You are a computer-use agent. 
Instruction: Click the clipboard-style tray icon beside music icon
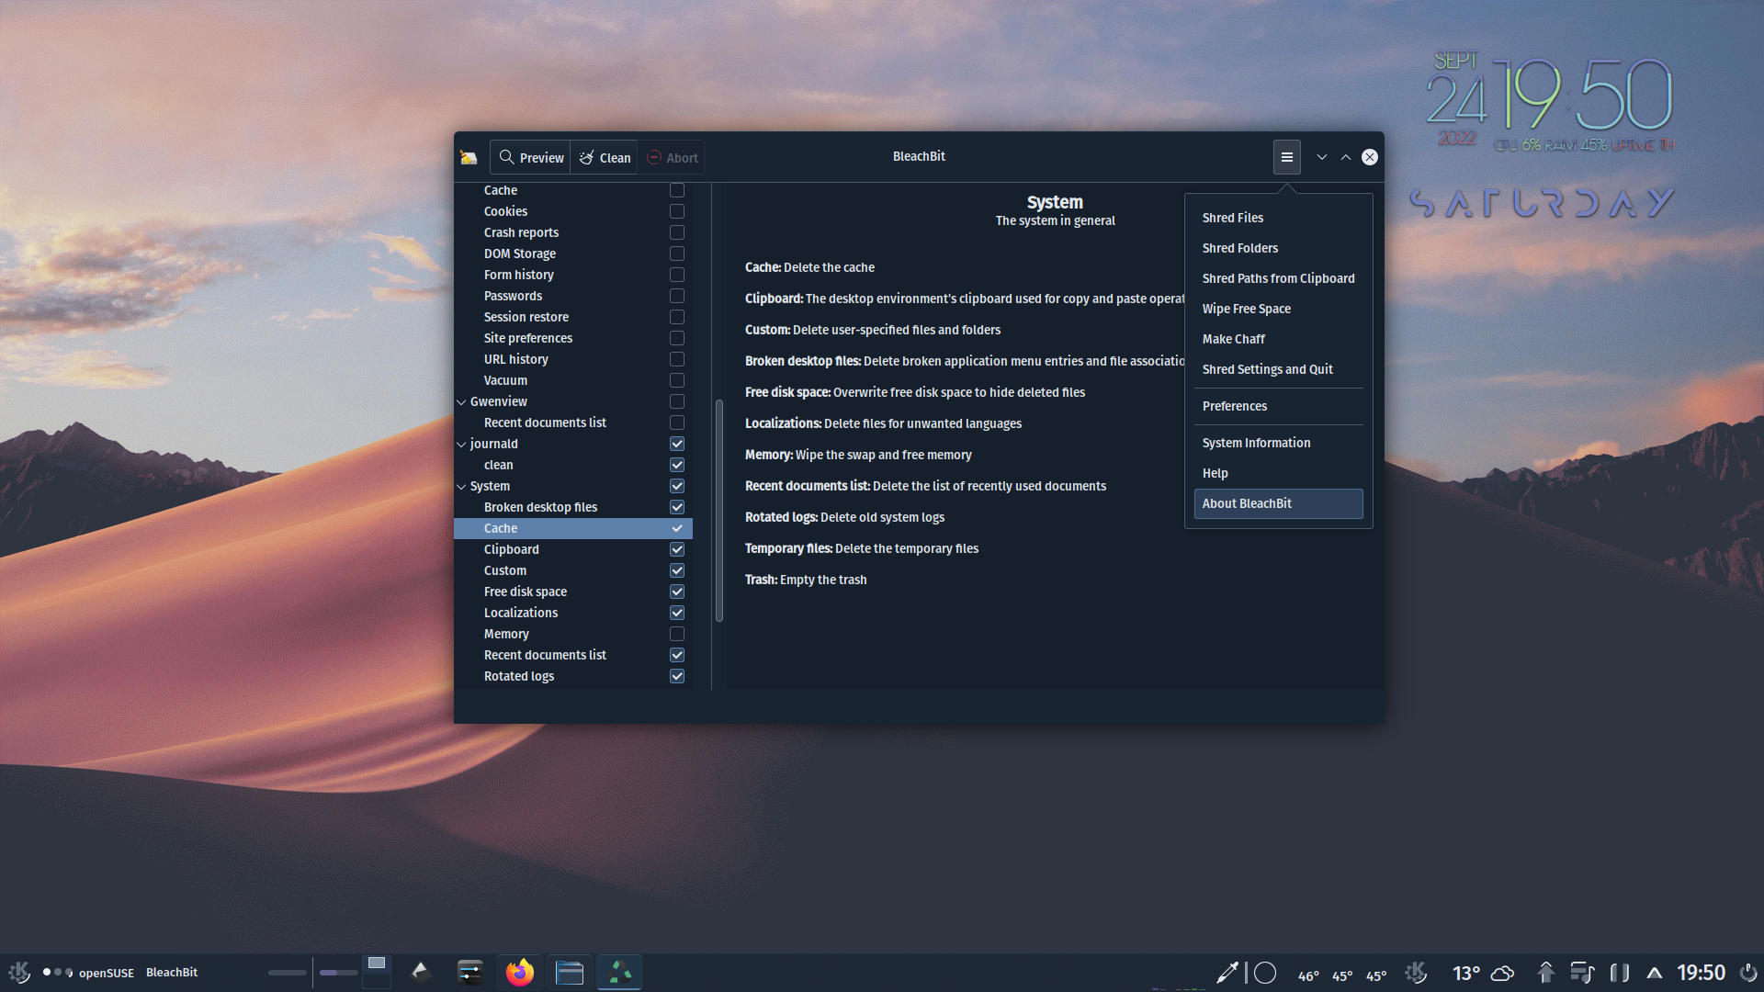(1620, 973)
